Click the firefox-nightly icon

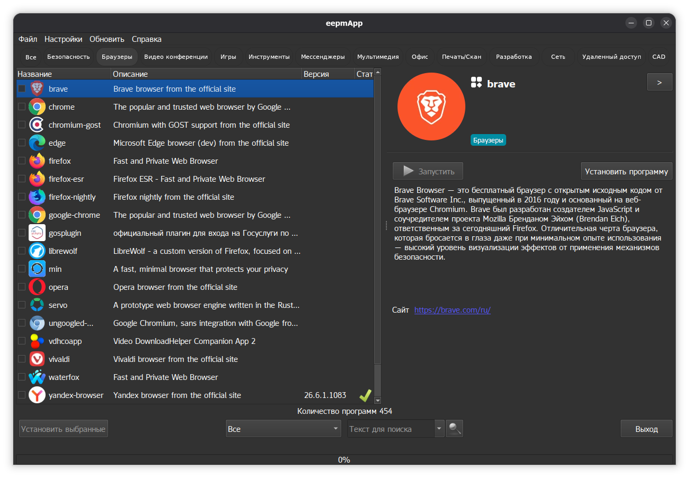[37, 197]
